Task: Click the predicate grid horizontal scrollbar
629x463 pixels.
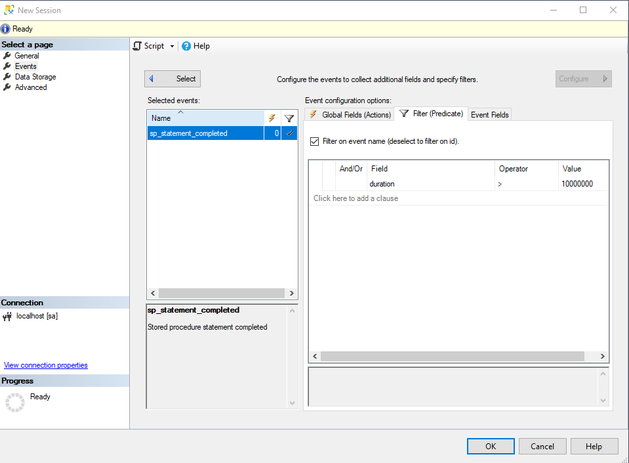Action: pos(453,356)
